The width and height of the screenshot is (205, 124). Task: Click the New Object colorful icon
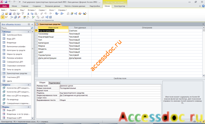(x=80, y=13)
